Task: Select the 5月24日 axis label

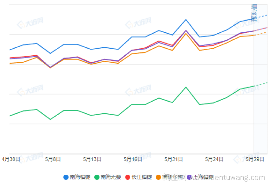Action: click(214, 159)
